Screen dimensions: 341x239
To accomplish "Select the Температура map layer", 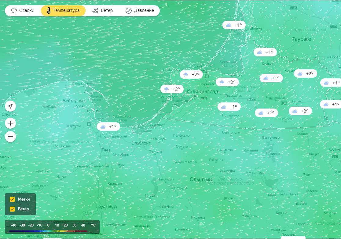I will [x=63, y=10].
